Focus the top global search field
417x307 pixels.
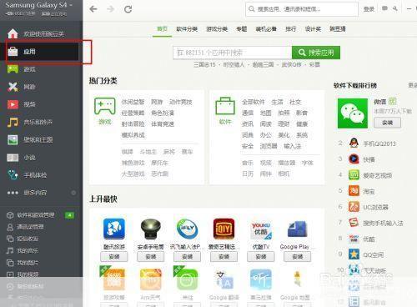point(302,9)
